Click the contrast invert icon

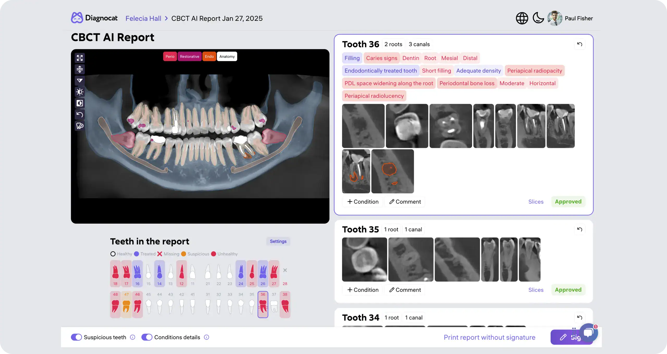coord(80,103)
